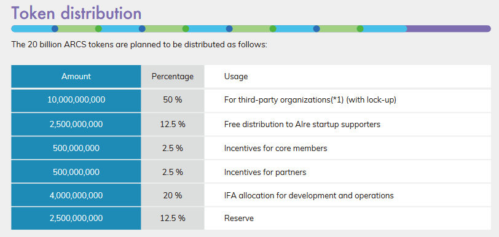Click the 10,000,000,000 amount cell

(x=76, y=100)
